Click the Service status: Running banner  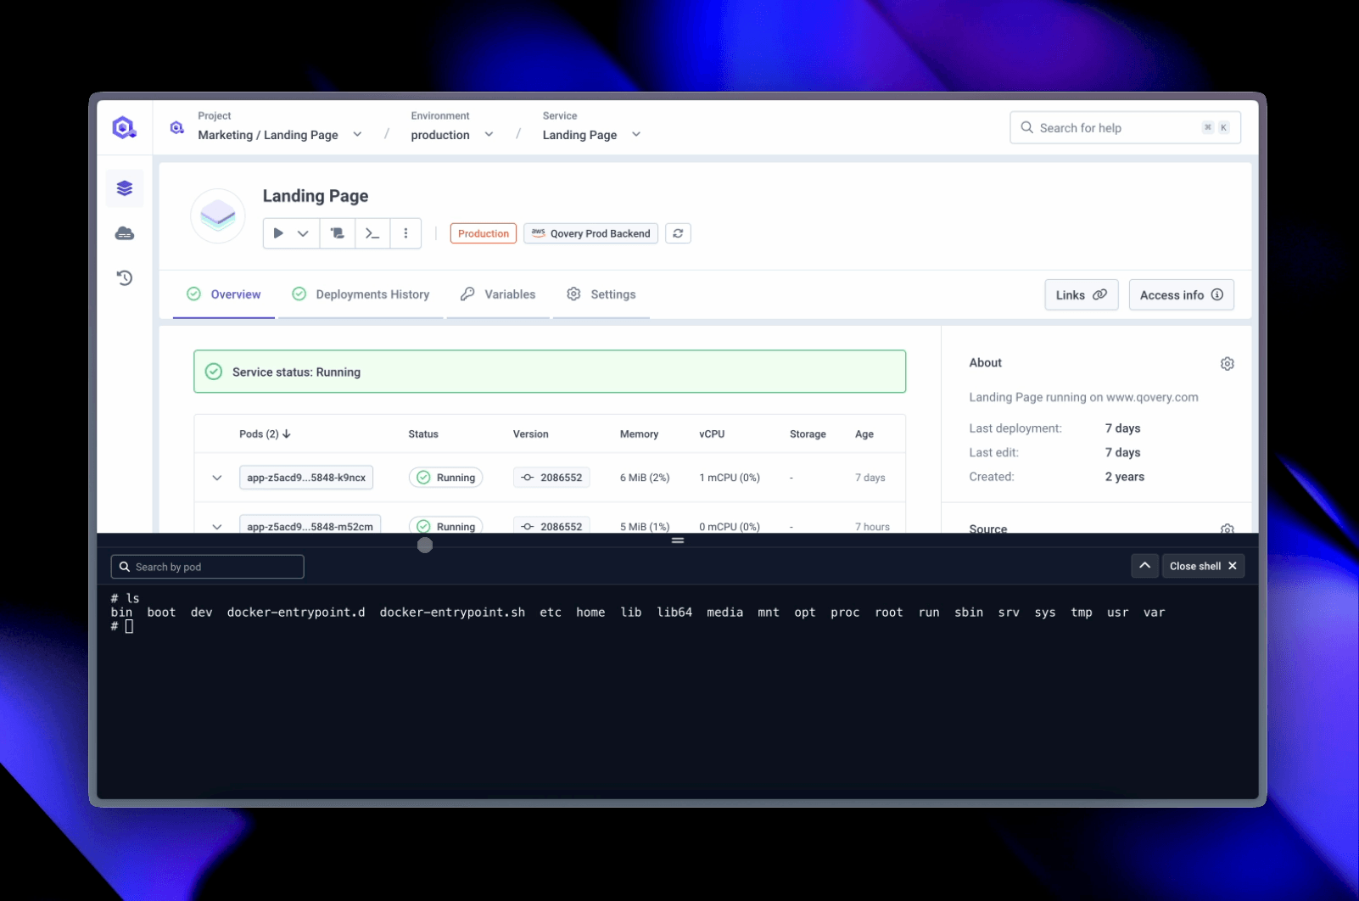tap(550, 372)
